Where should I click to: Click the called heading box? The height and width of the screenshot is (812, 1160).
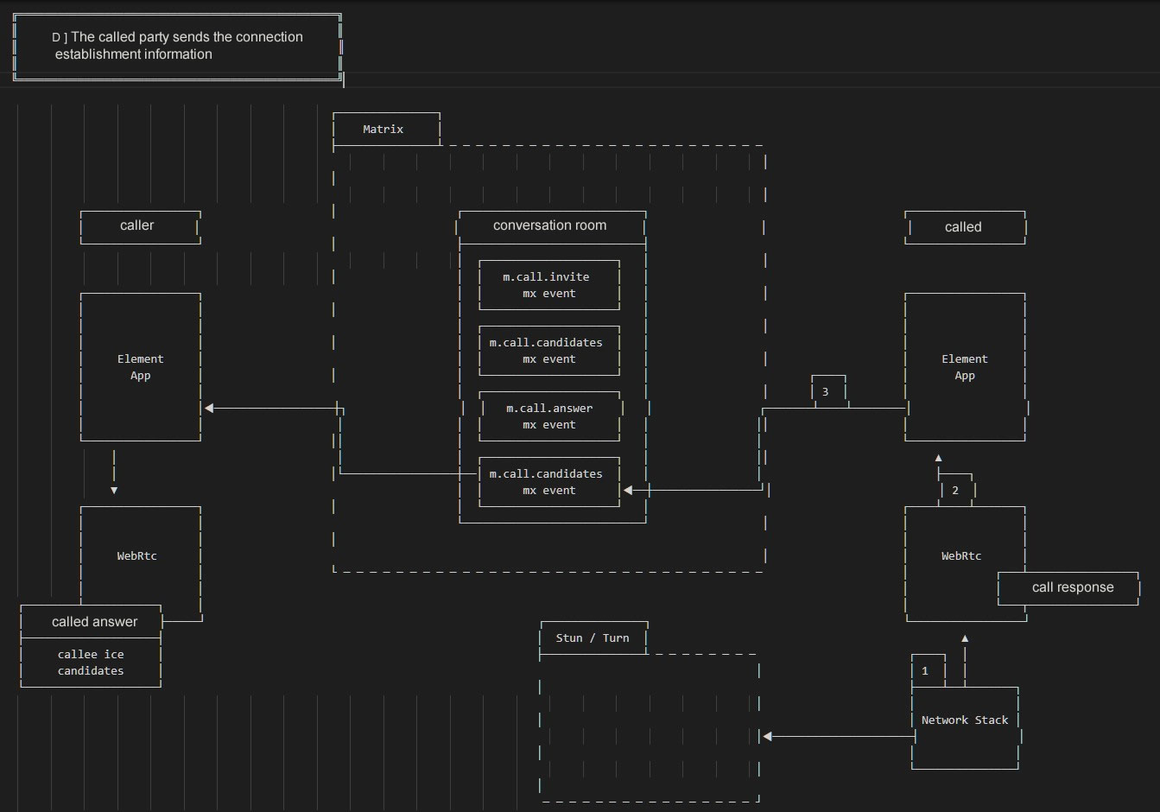pyautogui.click(x=964, y=227)
